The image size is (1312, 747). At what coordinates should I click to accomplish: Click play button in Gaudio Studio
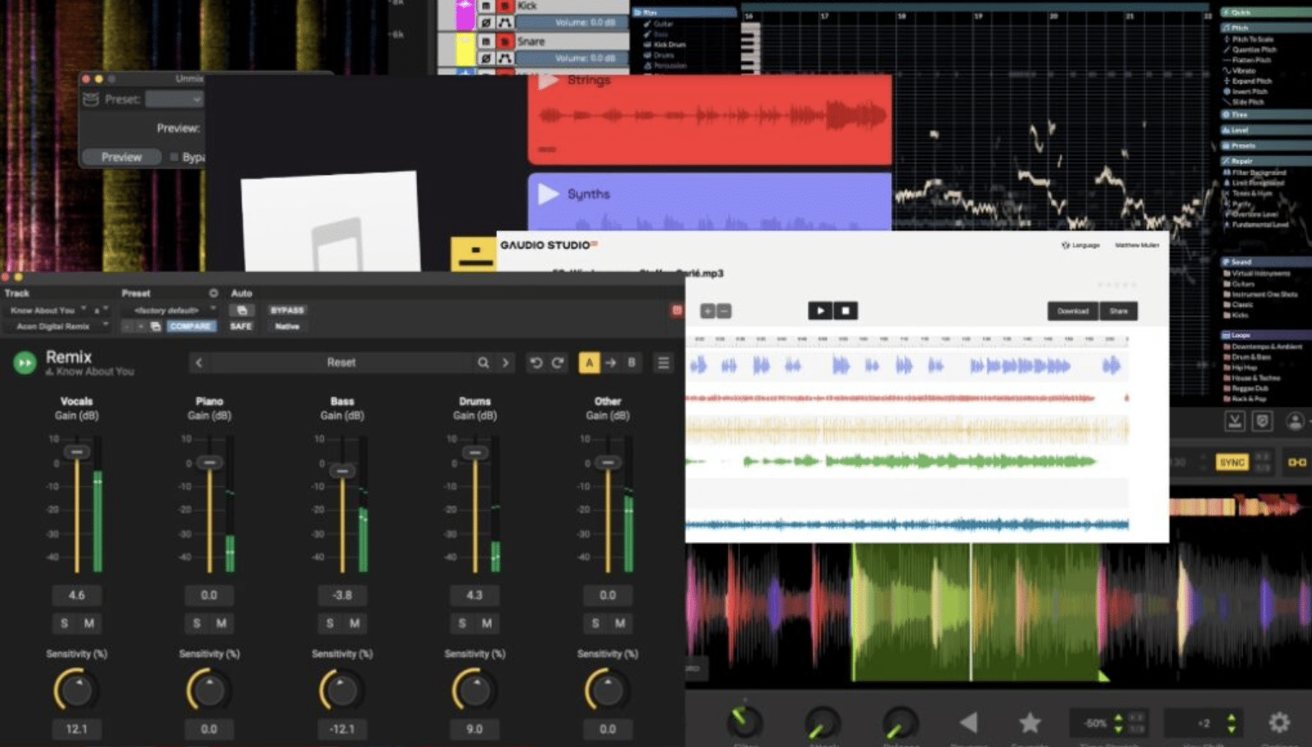click(820, 311)
